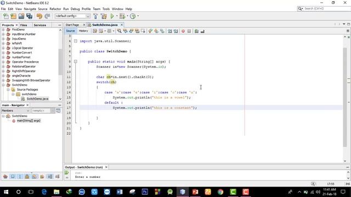Open the Run Project arrow dropdown

click(x=117, y=16)
